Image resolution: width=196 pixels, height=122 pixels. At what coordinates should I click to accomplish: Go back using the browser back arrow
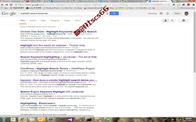click(x=2, y=5)
